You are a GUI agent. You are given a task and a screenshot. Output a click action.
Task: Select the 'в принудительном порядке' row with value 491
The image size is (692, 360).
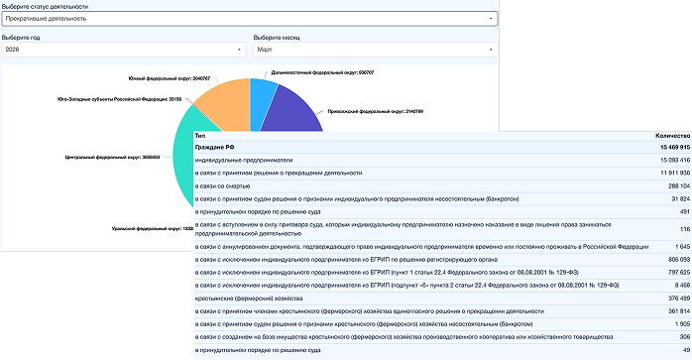(x=442, y=211)
